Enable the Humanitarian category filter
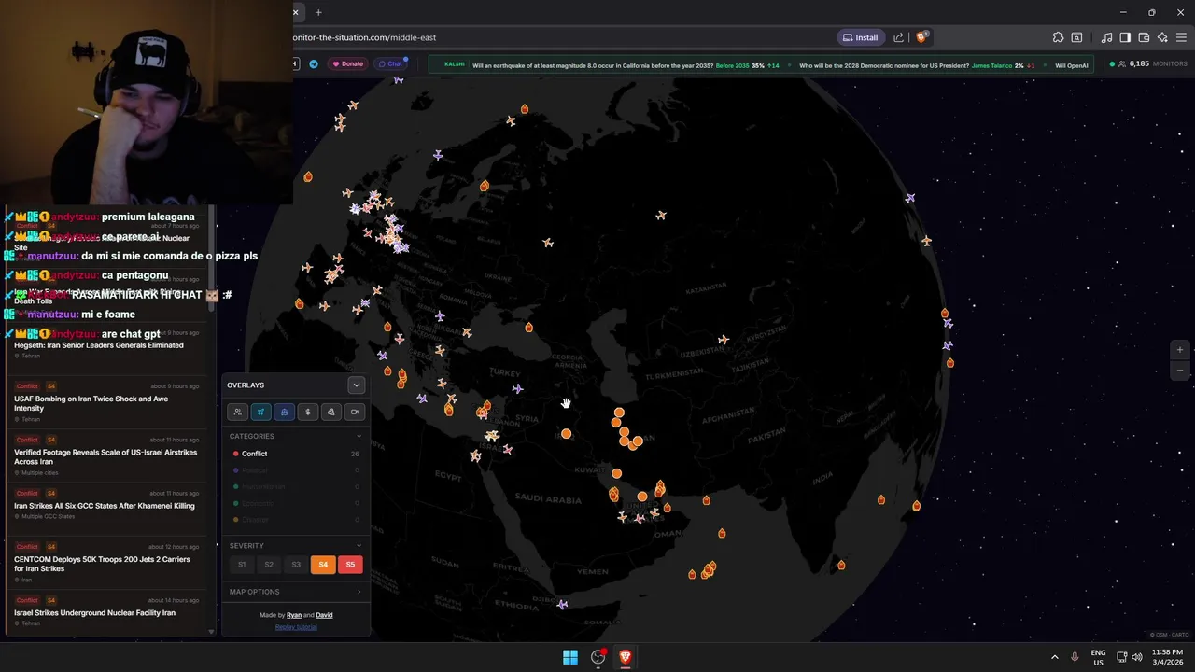The width and height of the screenshot is (1195, 672). (x=295, y=486)
